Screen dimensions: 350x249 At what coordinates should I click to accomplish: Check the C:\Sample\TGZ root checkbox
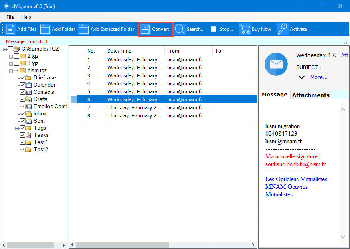coord(10,49)
